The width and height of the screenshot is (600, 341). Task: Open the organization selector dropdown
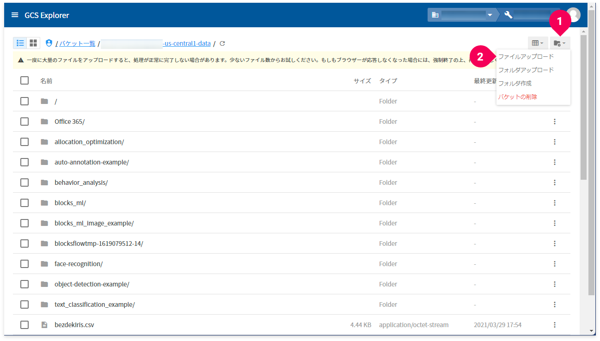(x=462, y=15)
